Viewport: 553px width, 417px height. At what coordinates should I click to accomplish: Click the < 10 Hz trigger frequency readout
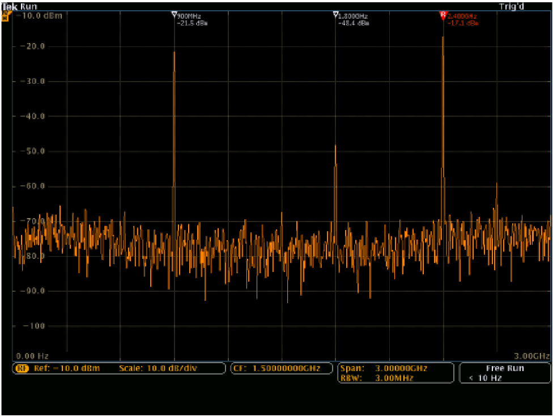coord(486,378)
